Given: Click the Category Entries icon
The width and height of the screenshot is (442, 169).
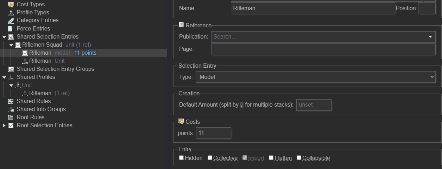Looking at the screenshot, I should (11, 21).
